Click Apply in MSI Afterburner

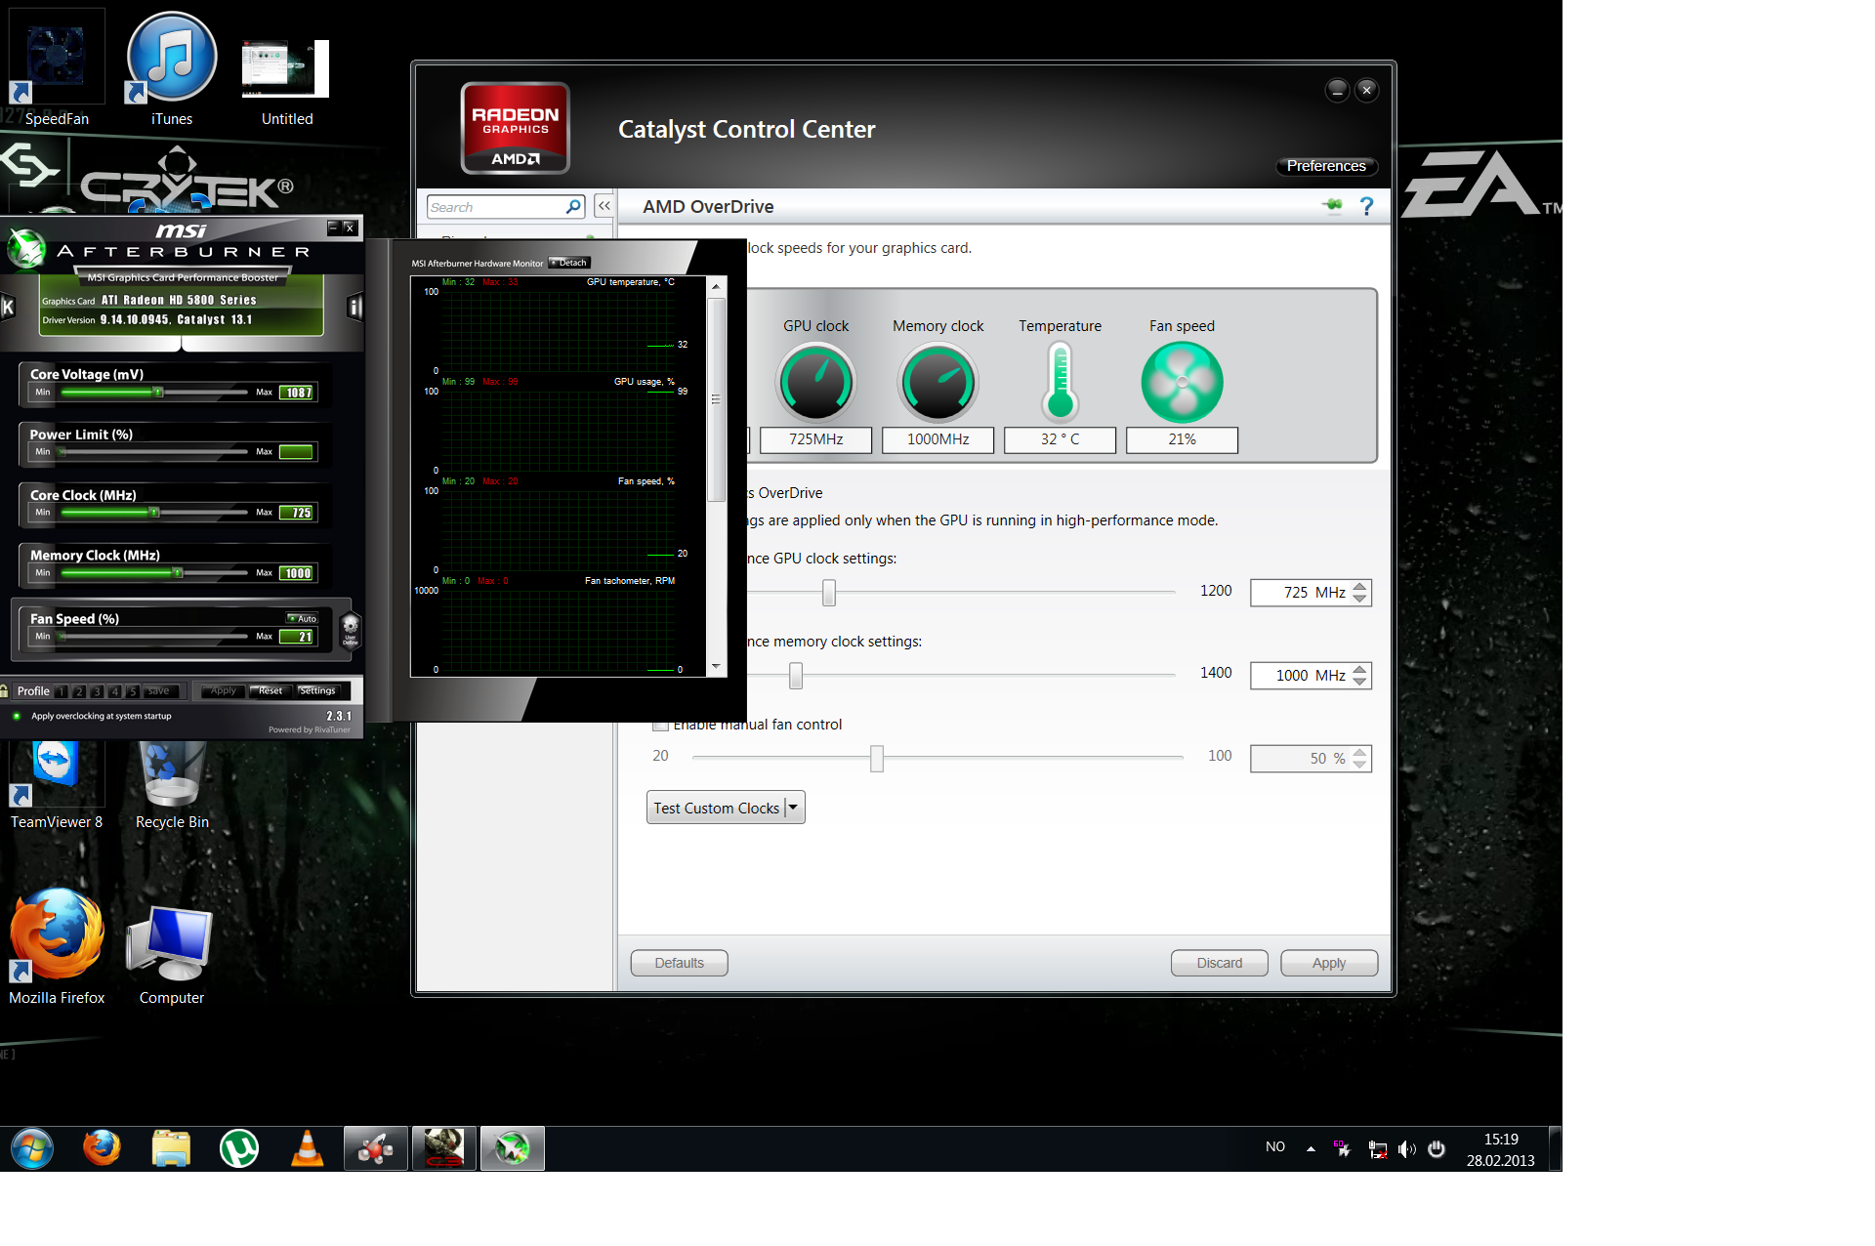pyautogui.click(x=223, y=691)
